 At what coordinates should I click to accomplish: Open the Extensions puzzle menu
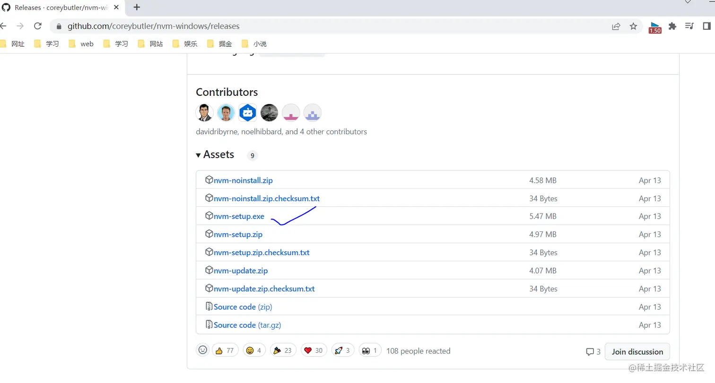(672, 26)
